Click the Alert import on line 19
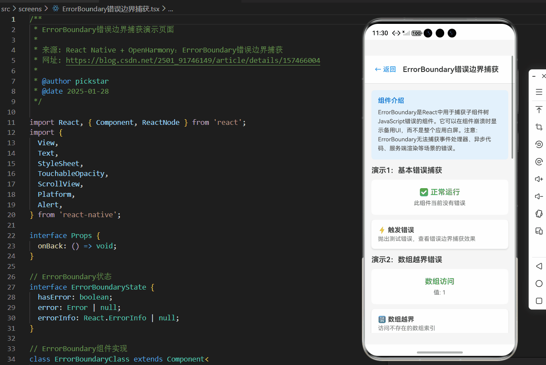 [48, 205]
